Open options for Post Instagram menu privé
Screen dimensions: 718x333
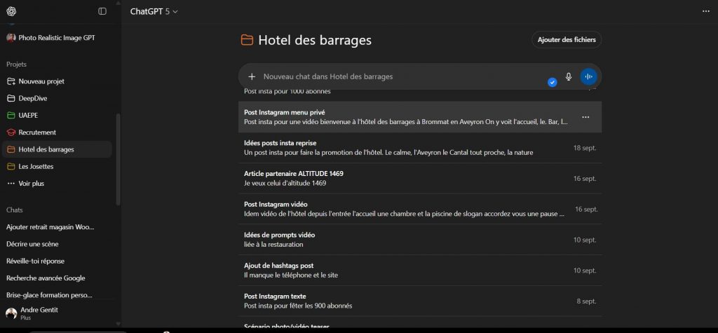[585, 117]
